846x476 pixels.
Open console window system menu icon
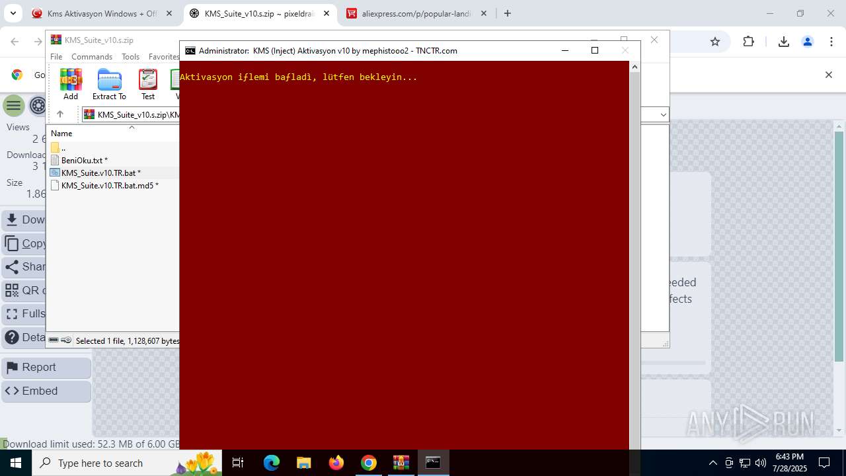190,50
